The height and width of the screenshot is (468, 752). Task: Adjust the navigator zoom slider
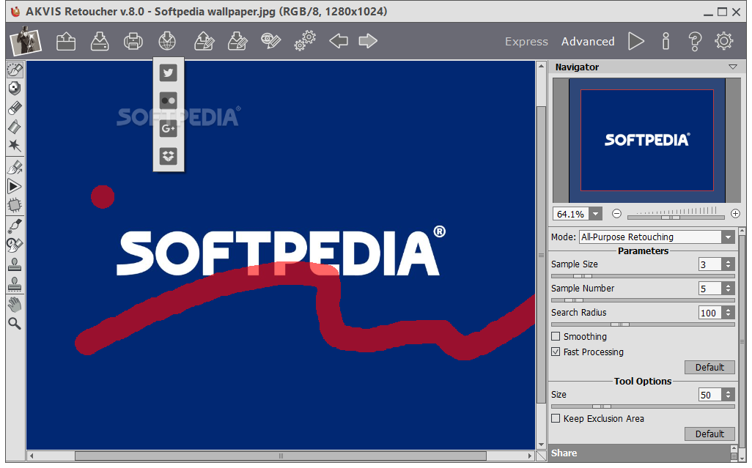[671, 218]
